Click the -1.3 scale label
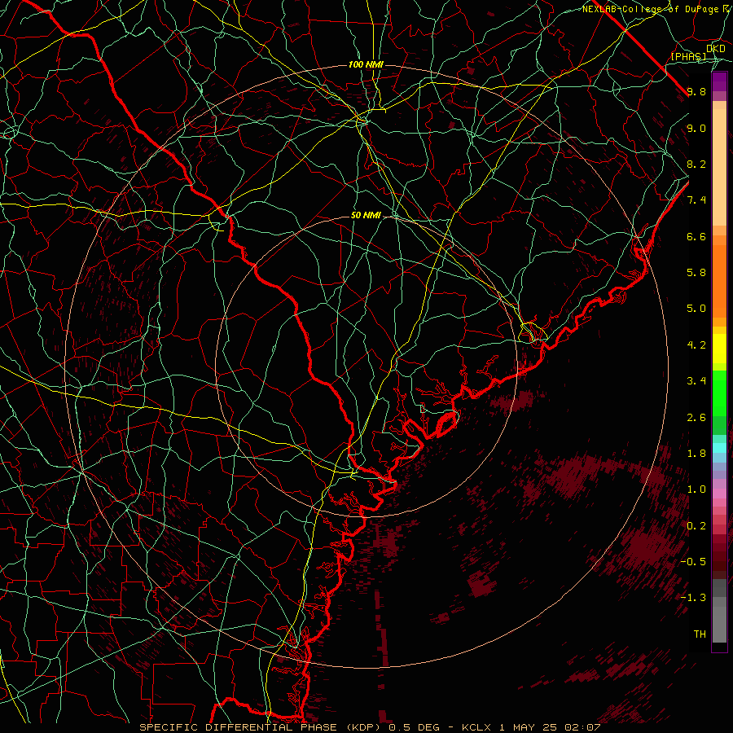Viewport: 733px width, 733px height. coord(693,598)
